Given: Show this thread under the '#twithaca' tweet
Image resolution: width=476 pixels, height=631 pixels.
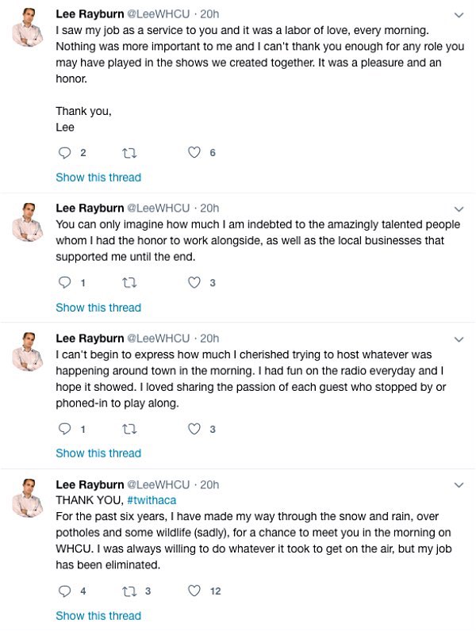Looking at the screenshot, I should (x=98, y=615).
